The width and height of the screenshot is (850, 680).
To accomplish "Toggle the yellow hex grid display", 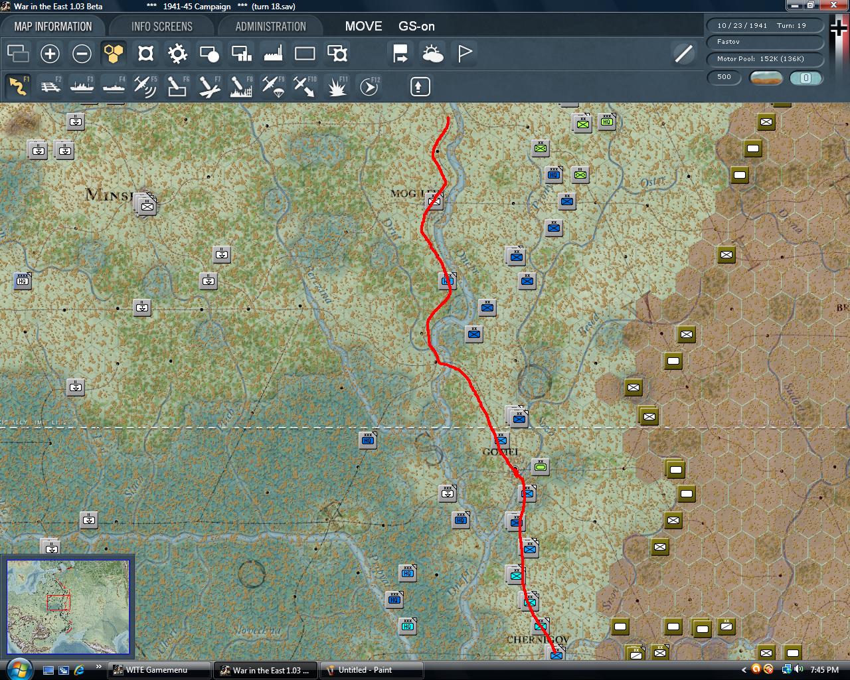I will click(114, 54).
